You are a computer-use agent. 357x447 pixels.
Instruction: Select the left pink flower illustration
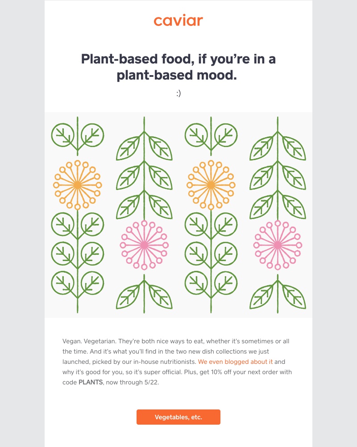click(x=144, y=245)
